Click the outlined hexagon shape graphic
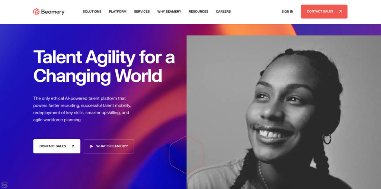The height and width of the screenshot is (189, 381). click(x=187, y=154)
